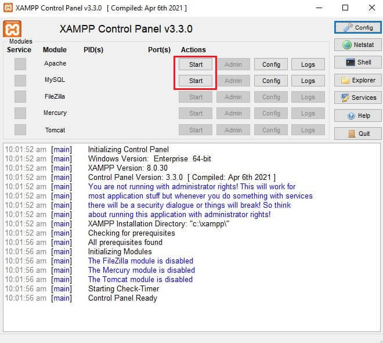Click log line 'The Tomcat module is disabled'

pos(140,280)
